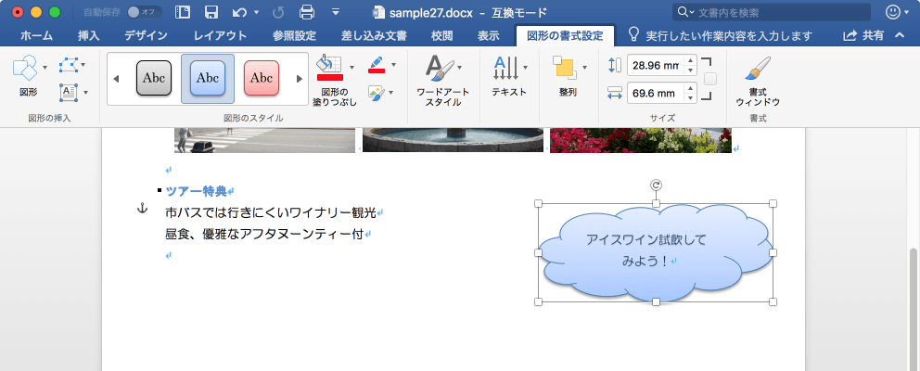This screenshot has width=920, height=371.
Task: Expand the Text Box dropdown arrow
Action: coord(85,92)
